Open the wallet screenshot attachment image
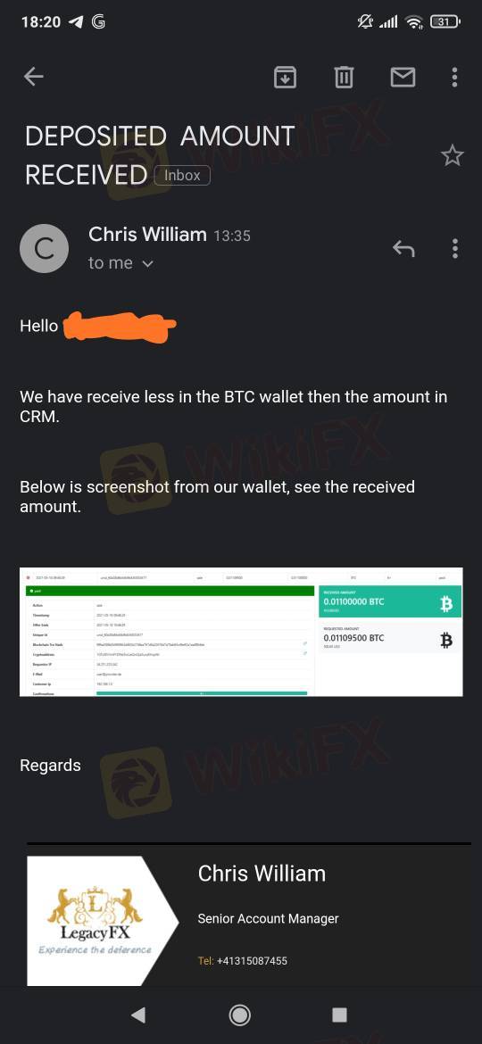Screen dimensions: 482x1044 [241, 632]
